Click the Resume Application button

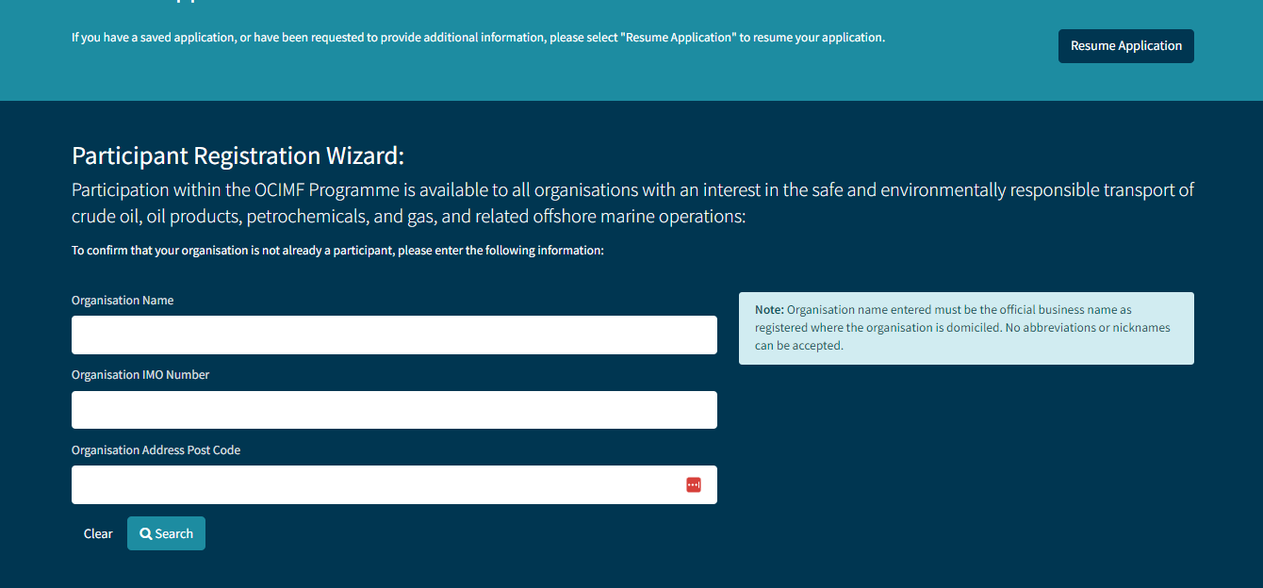click(x=1125, y=46)
